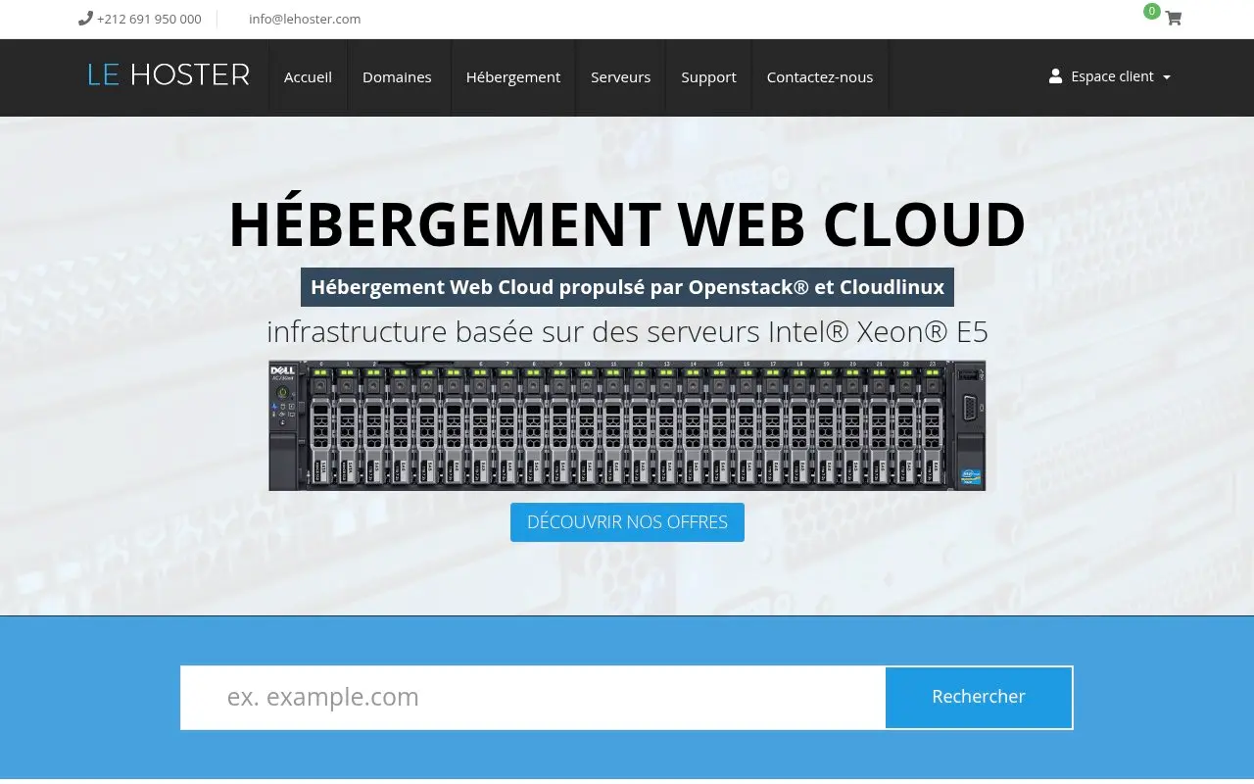Open the Serveurs menu
The image size is (1254, 784).
click(620, 77)
